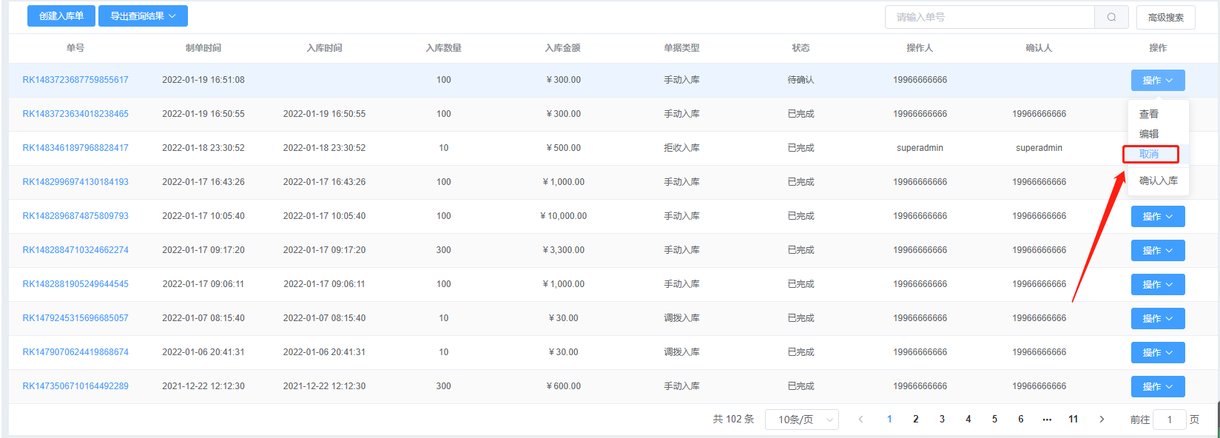Click the 2021-12-22 12:12:30 入库时间 cell
The height and width of the screenshot is (438, 1220).
click(x=325, y=386)
